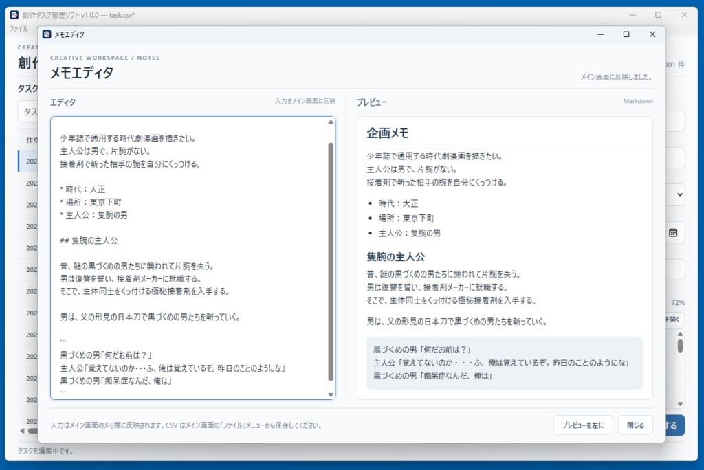Screen dimensions: 704x470
Task: Minimize the Memo Editor window
Action: pyautogui.click(x=600, y=34)
